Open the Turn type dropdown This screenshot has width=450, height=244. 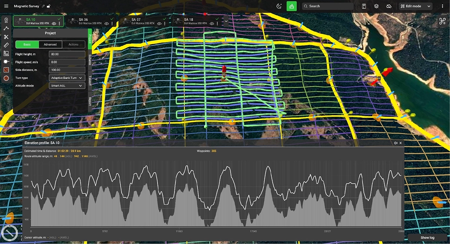tap(67, 78)
